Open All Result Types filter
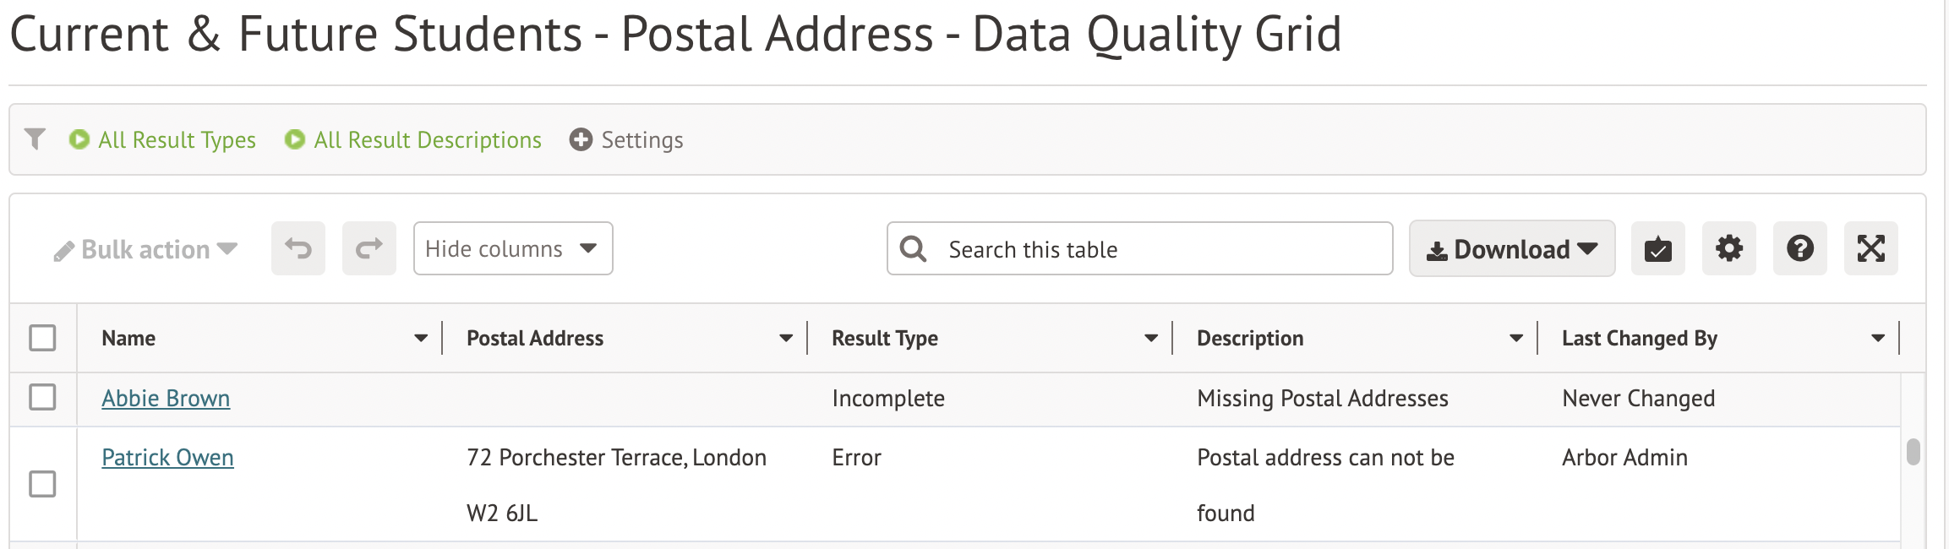Screen dimensions: 1949x549 [x=163, y=139]
